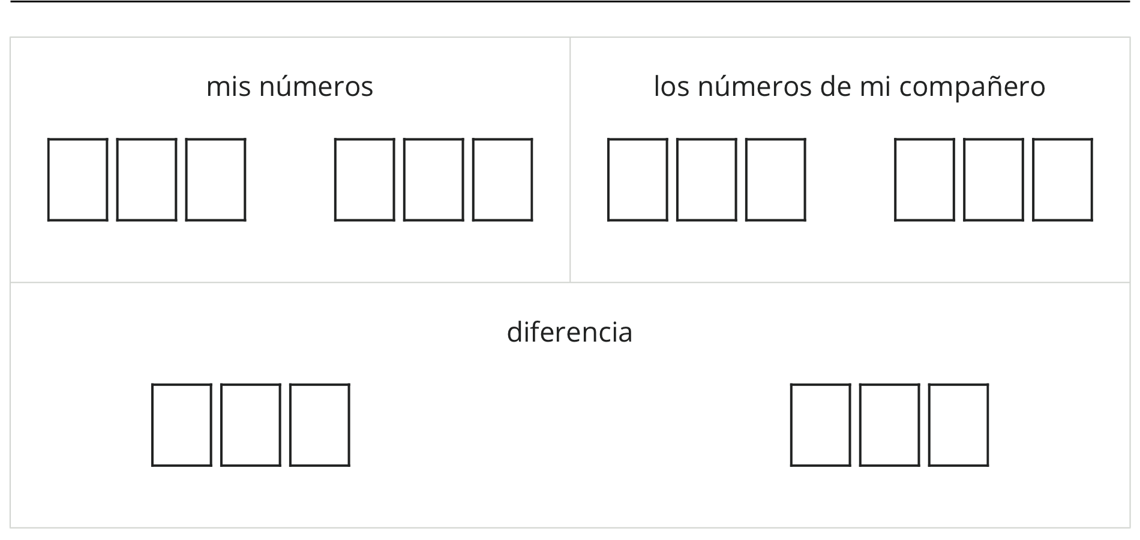Screen dimensions: 1140x540
Task: Click the "los números de mi compañero" heading
Action: (850, 86)
